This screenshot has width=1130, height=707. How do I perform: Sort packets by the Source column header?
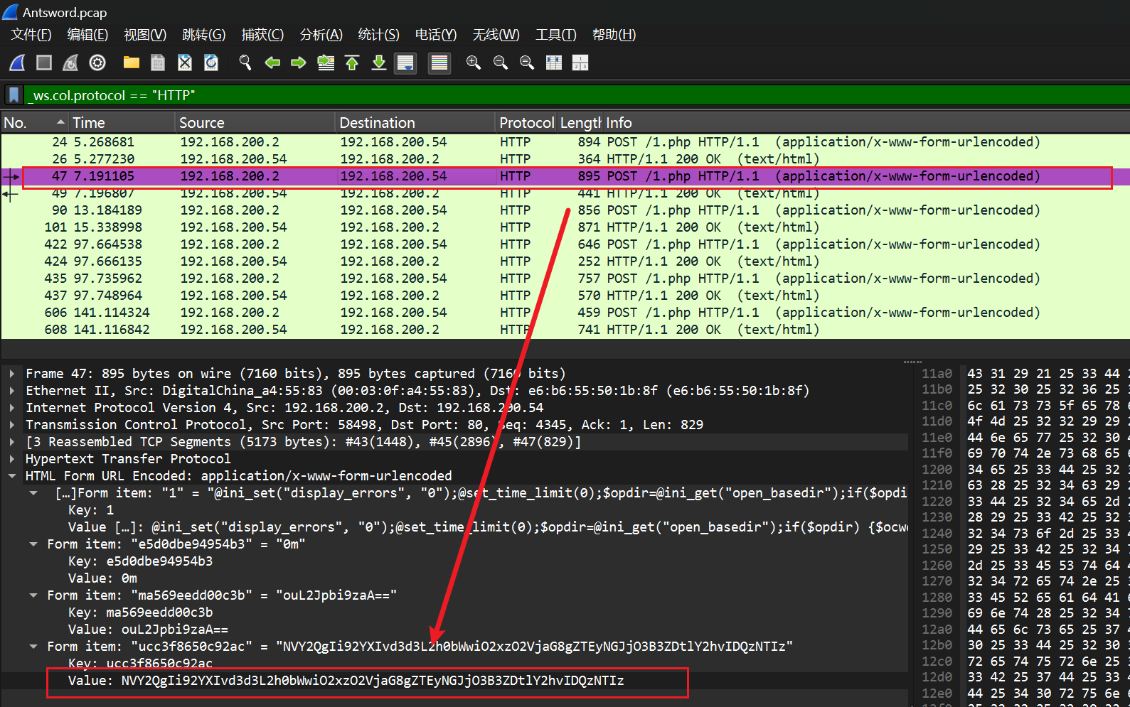[x=202, y=123]
